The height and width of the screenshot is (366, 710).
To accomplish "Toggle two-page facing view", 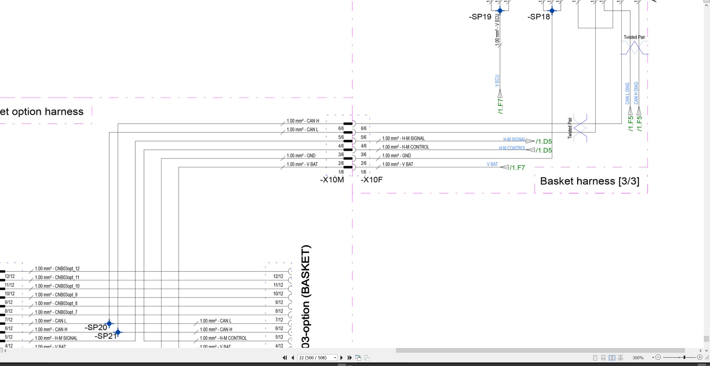I will click(x=612, y=358).
